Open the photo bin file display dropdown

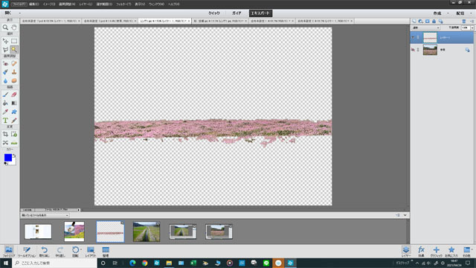(x=45, y=215)
